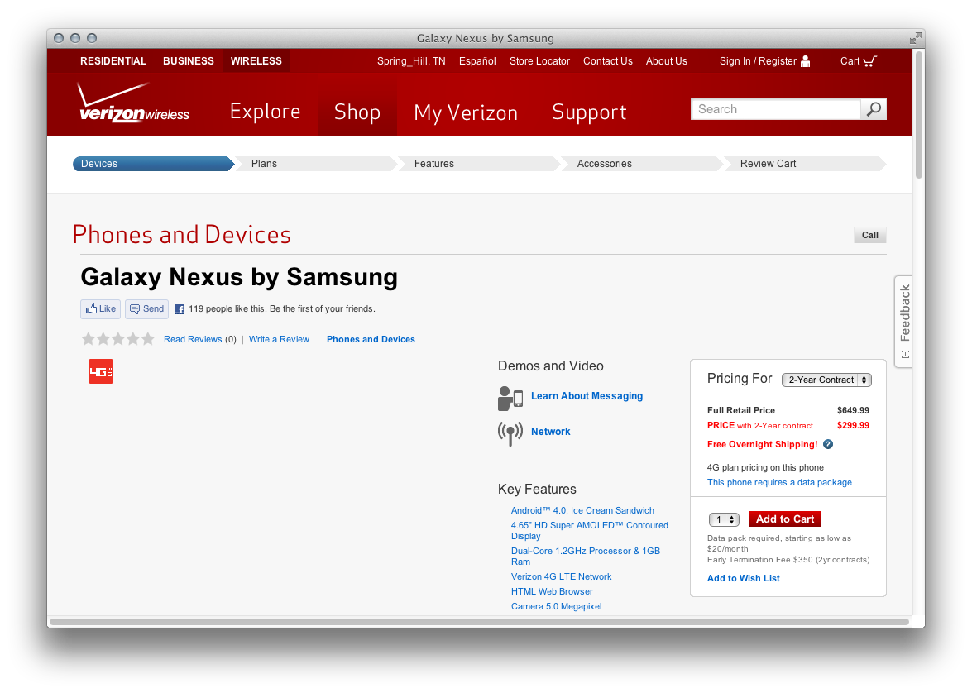972x693 pixels.
Task: Open the Read Reviews link
Action: click(193, 339)
